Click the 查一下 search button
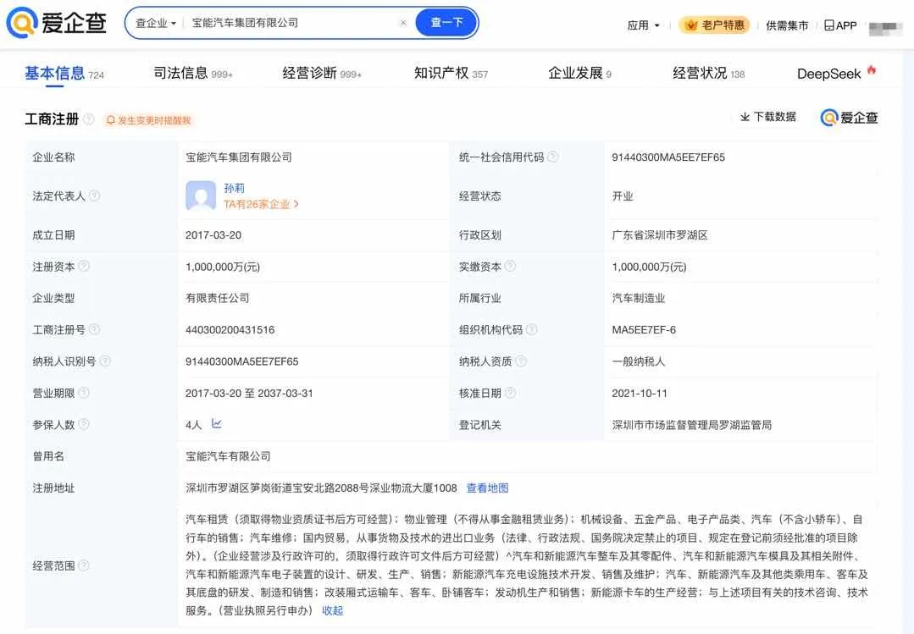This screenshot has width=914, height=634. 446,23
